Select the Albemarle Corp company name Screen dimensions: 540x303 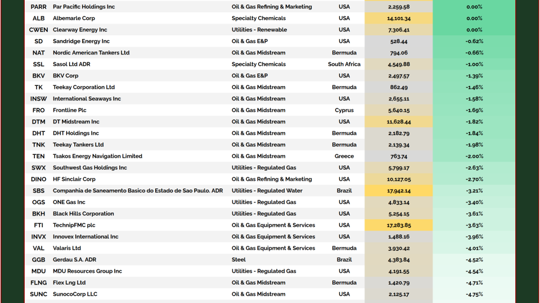(74, 18)
